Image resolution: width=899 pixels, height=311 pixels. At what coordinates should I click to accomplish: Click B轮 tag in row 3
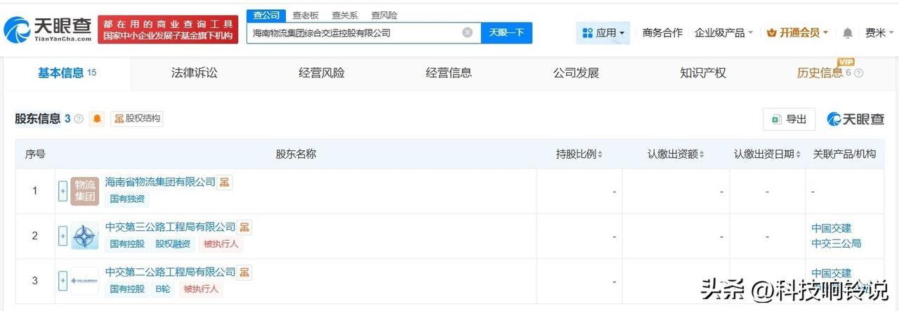(x=162, y=289)
